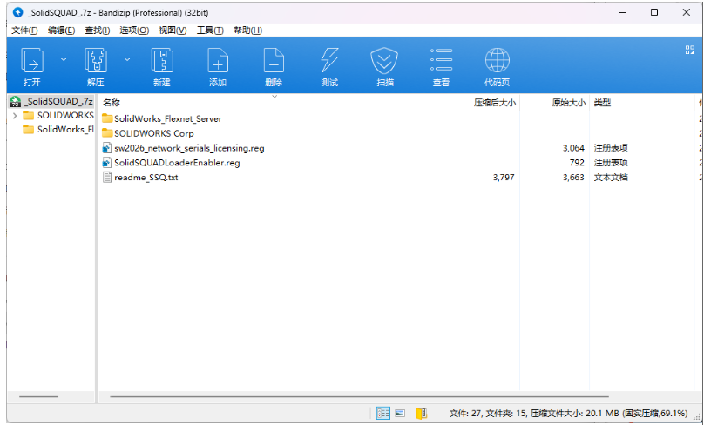Select _SolidSQUAD_.7z root in tree
This screenshot has width=704, height=425.
coord(51,101)
